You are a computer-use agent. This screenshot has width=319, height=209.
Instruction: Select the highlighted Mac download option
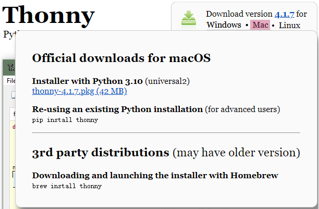pyautogui.click(x=260, y=25)
